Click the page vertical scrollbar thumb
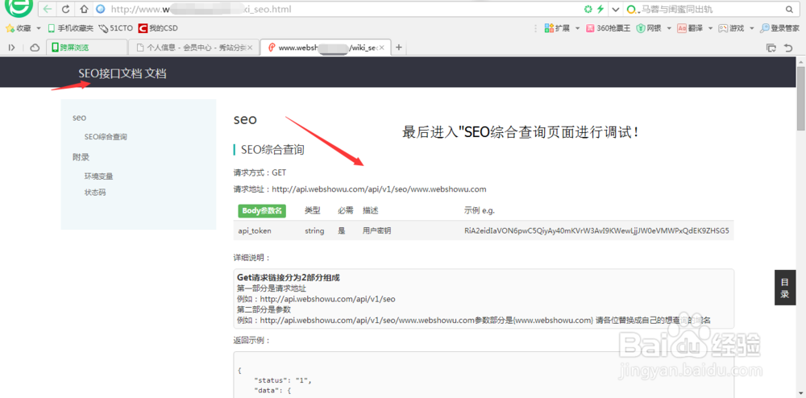The image size is (806, 398). pyautogui.click(x=801, y=97)
